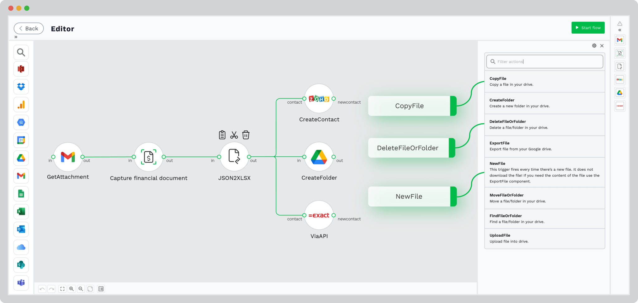Select the Google Calendar sidebar icon

pos(21,140)
